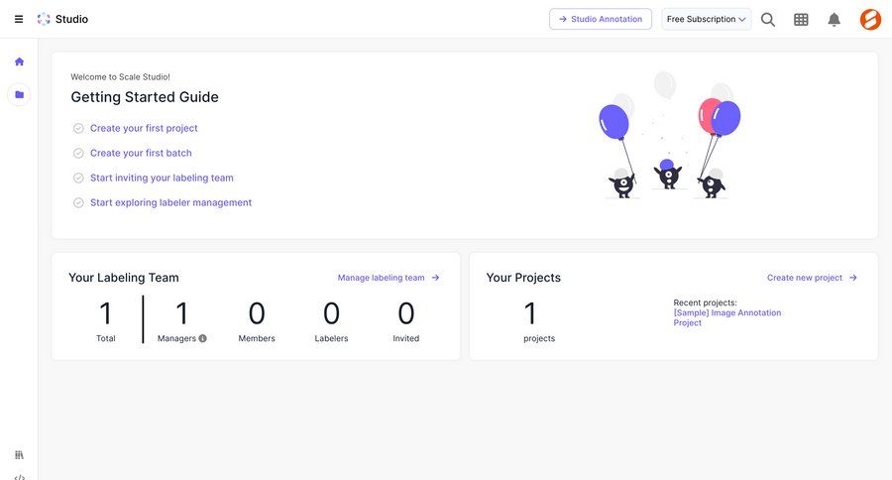Open the folder icon in sidebar
This screenshot has width=892, height=480.
point(20,94)
